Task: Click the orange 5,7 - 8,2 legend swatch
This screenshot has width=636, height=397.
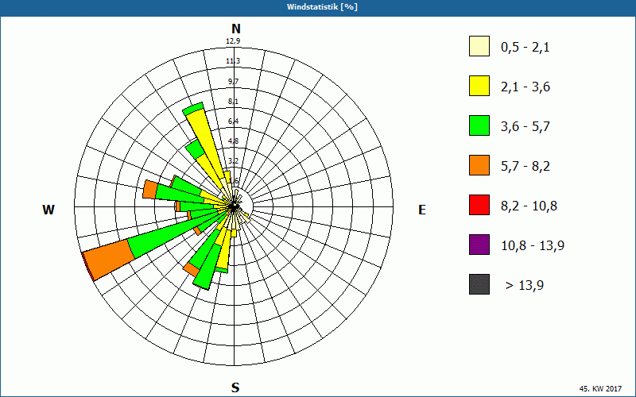Action: click(x=479, y=165)
